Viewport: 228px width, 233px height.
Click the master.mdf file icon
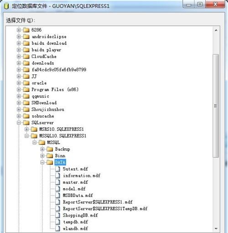pos(57,182)
